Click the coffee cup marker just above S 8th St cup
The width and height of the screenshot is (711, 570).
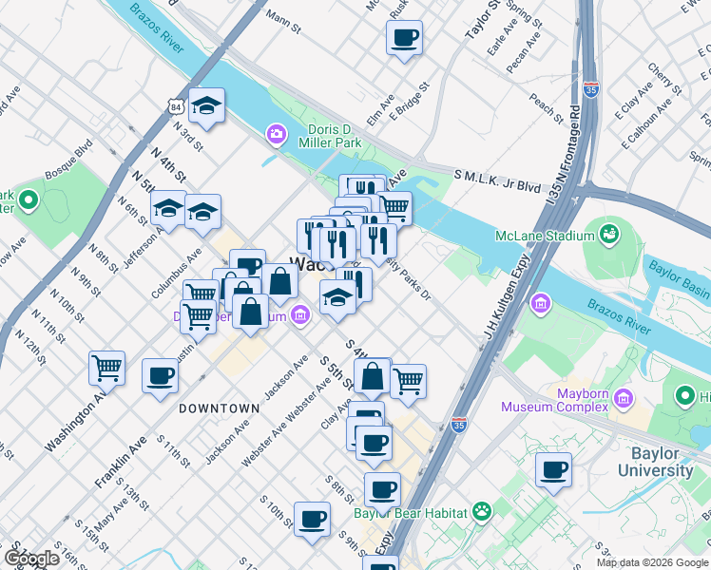pos(374,444)
